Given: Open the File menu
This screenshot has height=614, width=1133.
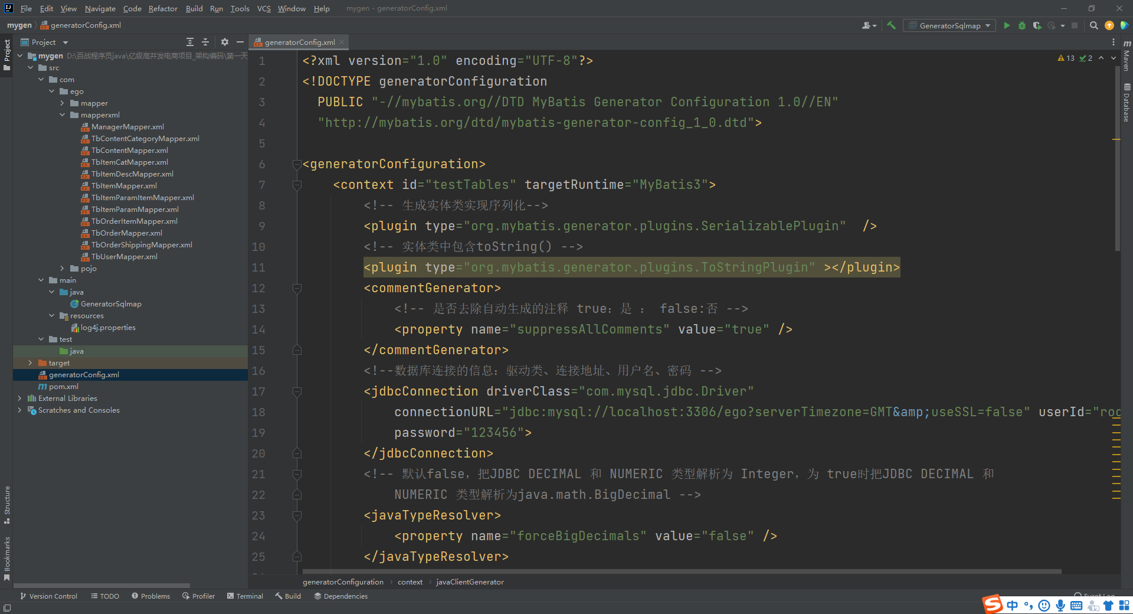Looking at the screenshot, I should (26, 8).
